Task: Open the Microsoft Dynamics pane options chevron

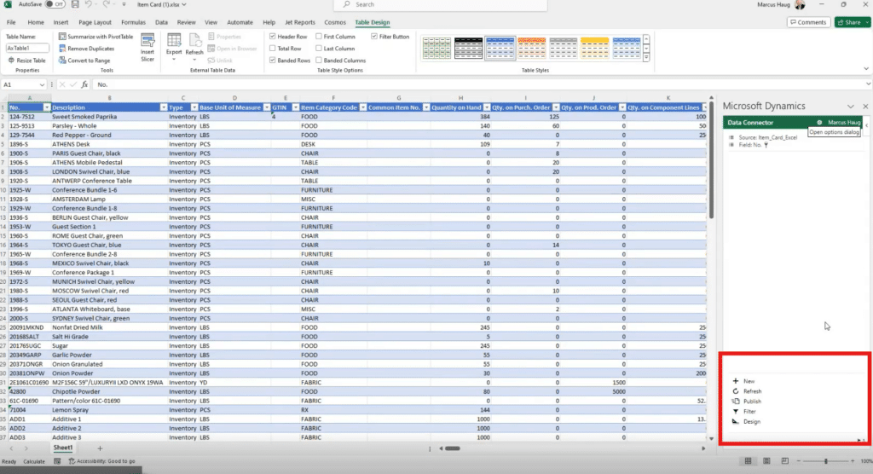Action: [851, 107]
